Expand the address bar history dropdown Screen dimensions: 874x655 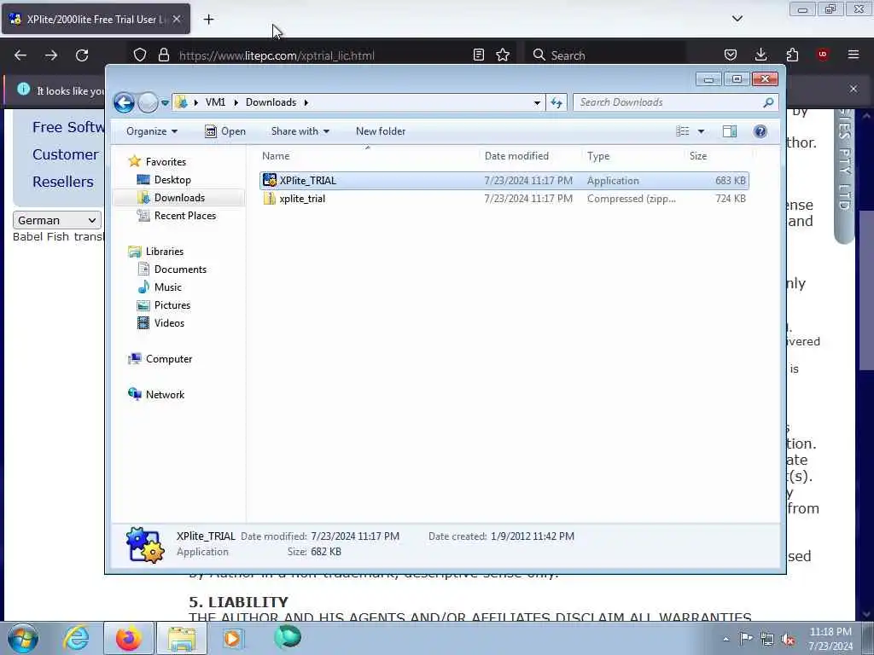[537, 102]
